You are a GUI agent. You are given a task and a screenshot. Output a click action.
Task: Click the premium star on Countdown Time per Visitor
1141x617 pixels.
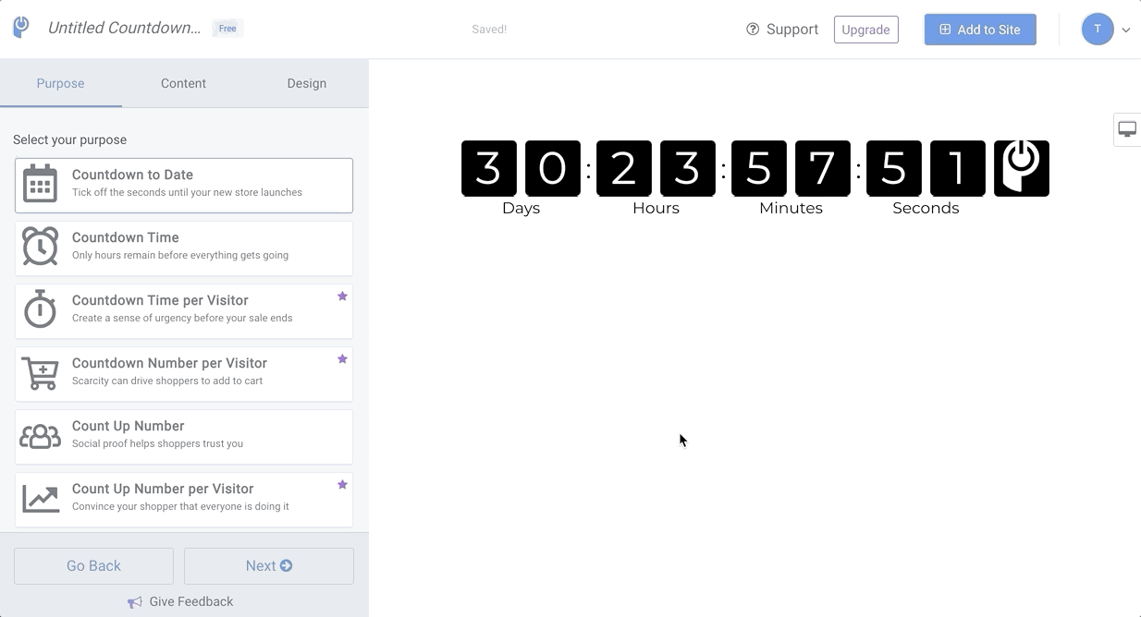click(342, 296)
